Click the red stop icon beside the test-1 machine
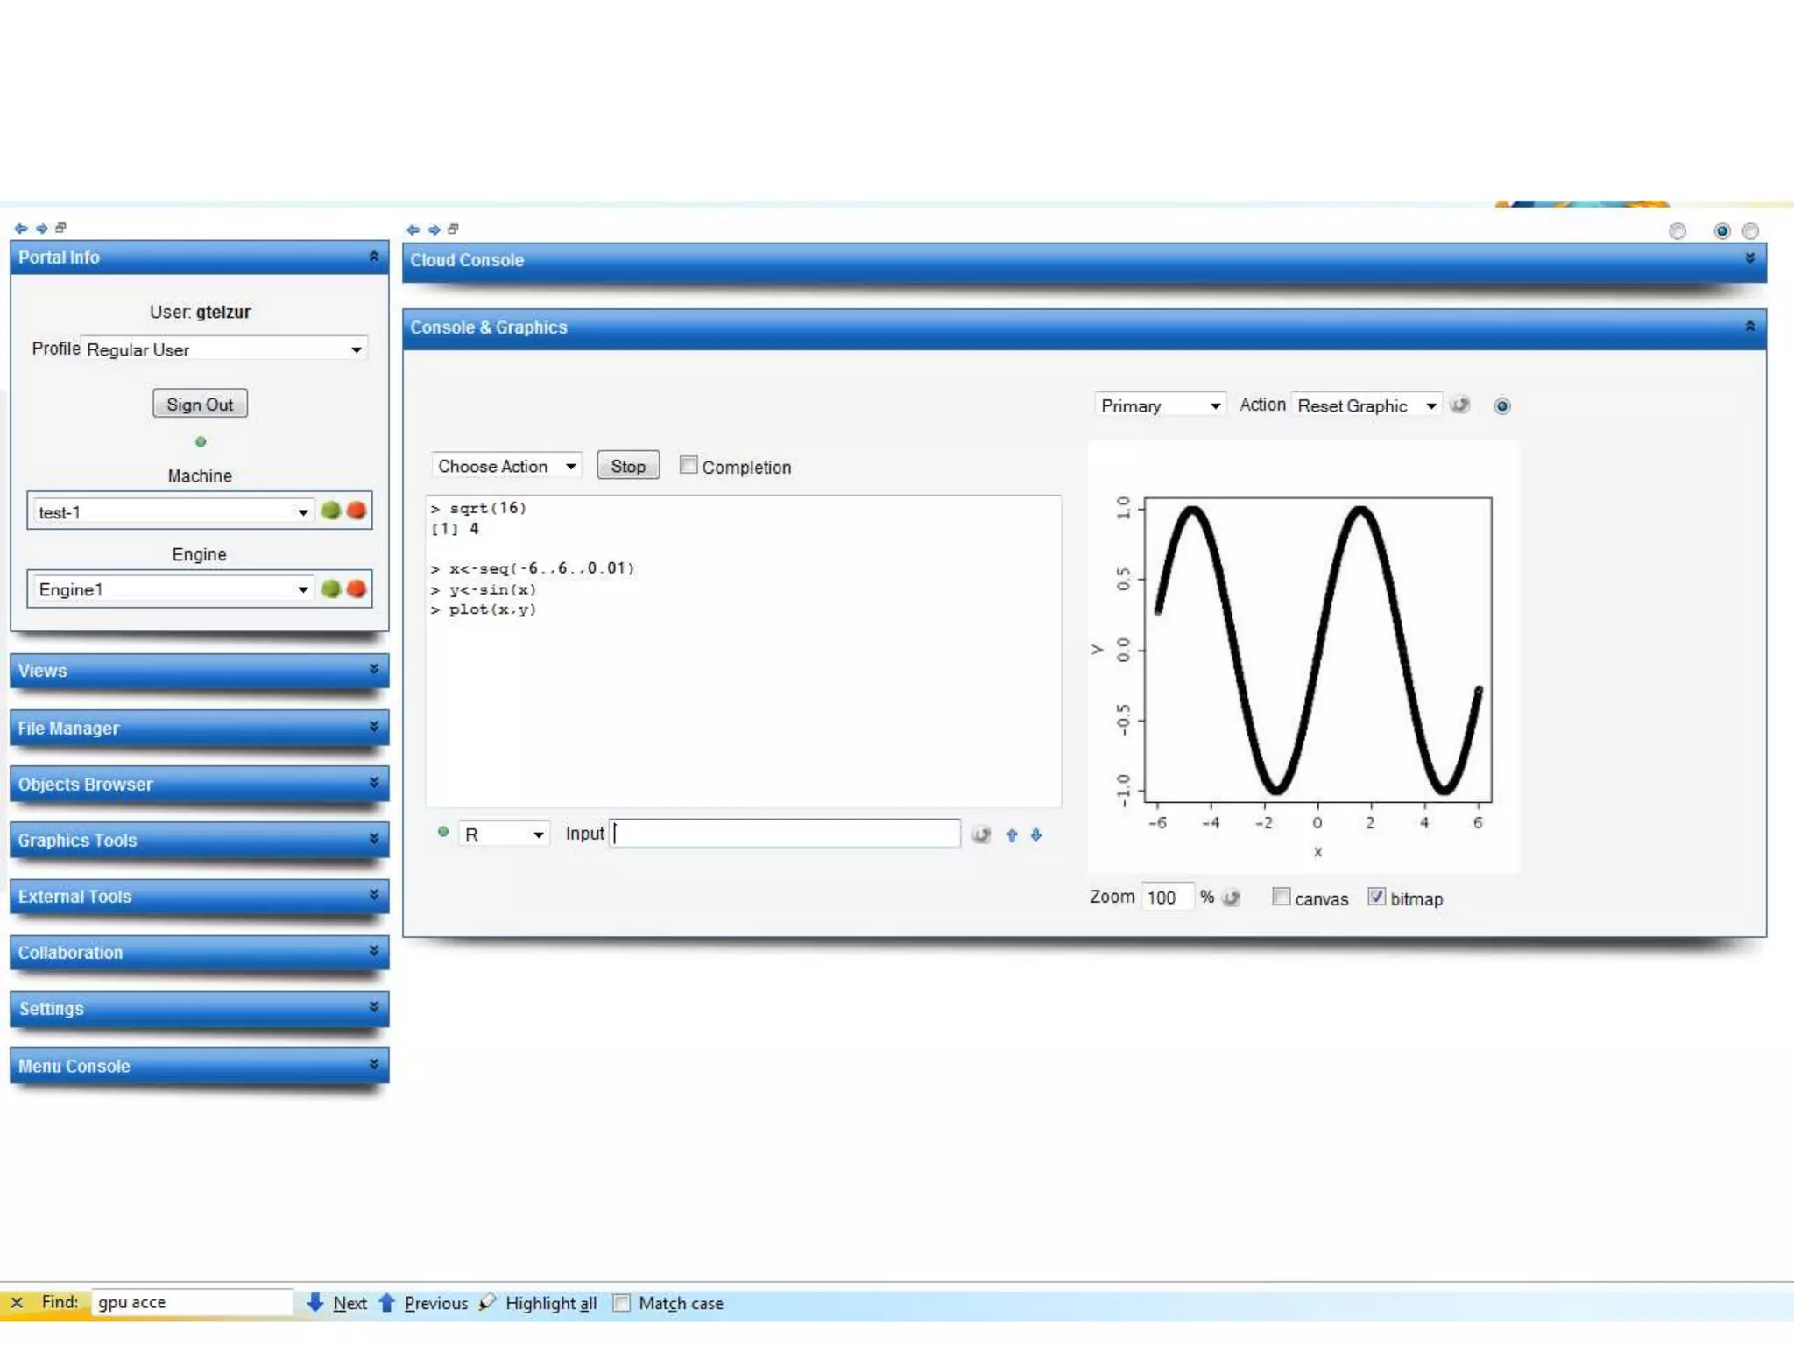 click(x=356, y=511)
